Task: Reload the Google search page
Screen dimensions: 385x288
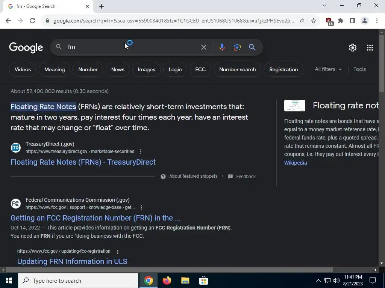Action: coord(32,21)
